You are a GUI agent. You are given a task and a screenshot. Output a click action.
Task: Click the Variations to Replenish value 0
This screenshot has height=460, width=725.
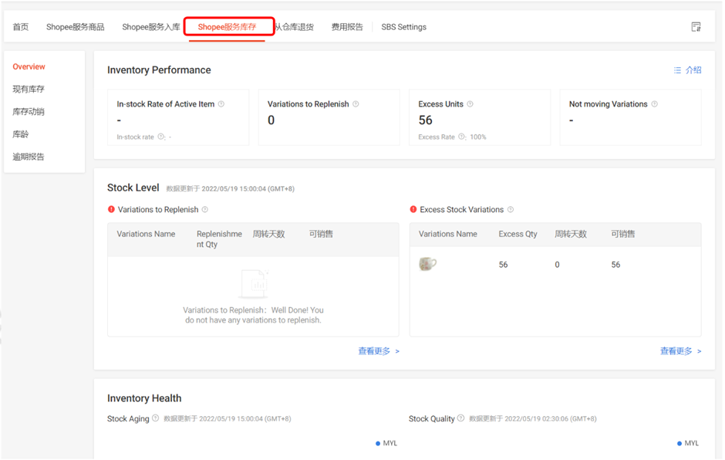pyautogui.click(x=271, y=120)
